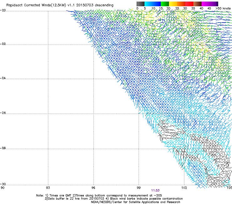The width and height of the screenshot is (232, 204).
Task: Click the '-30' latitude axis label
Action: point(3,184)
